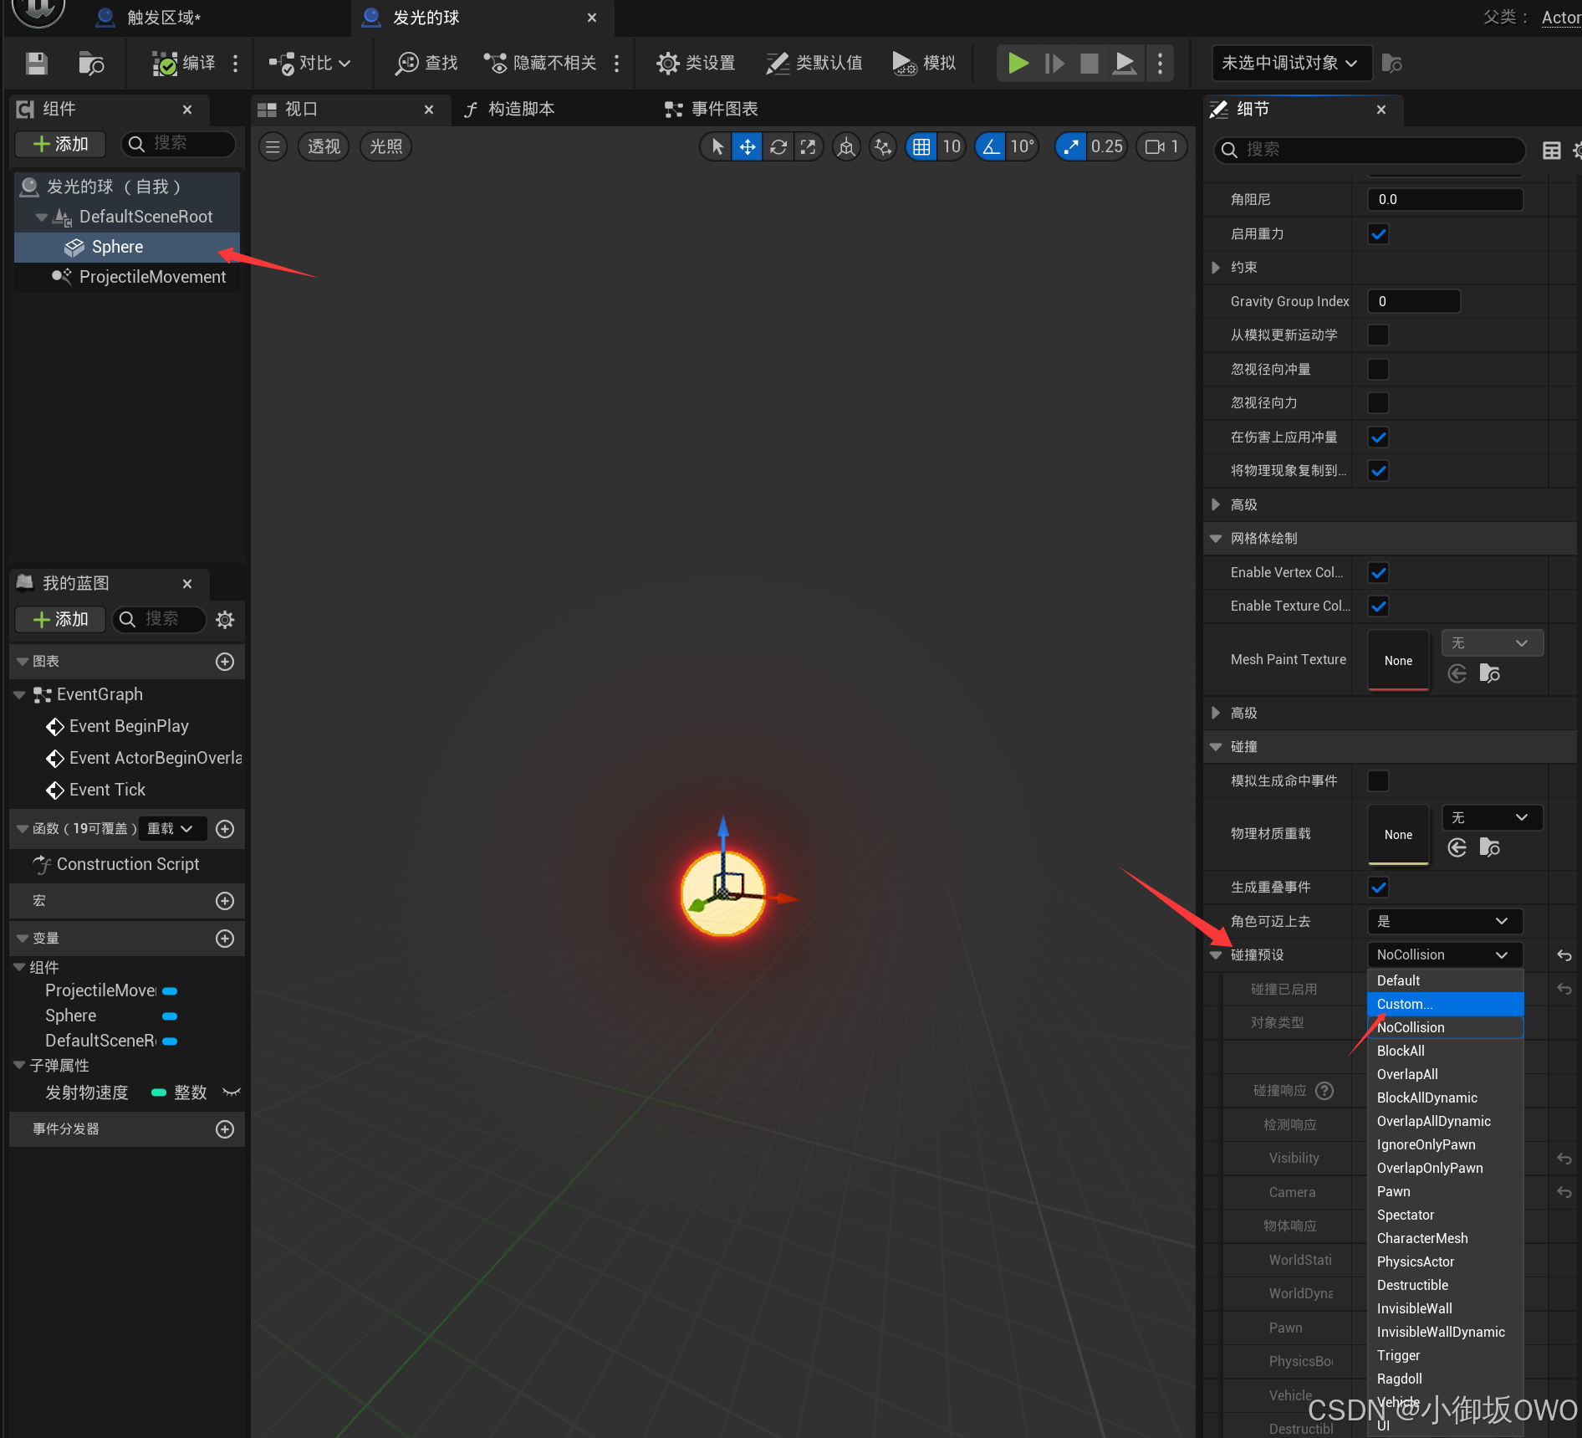Open 类设置 class settings
1582x1438 pixels.
coord(696,64)
